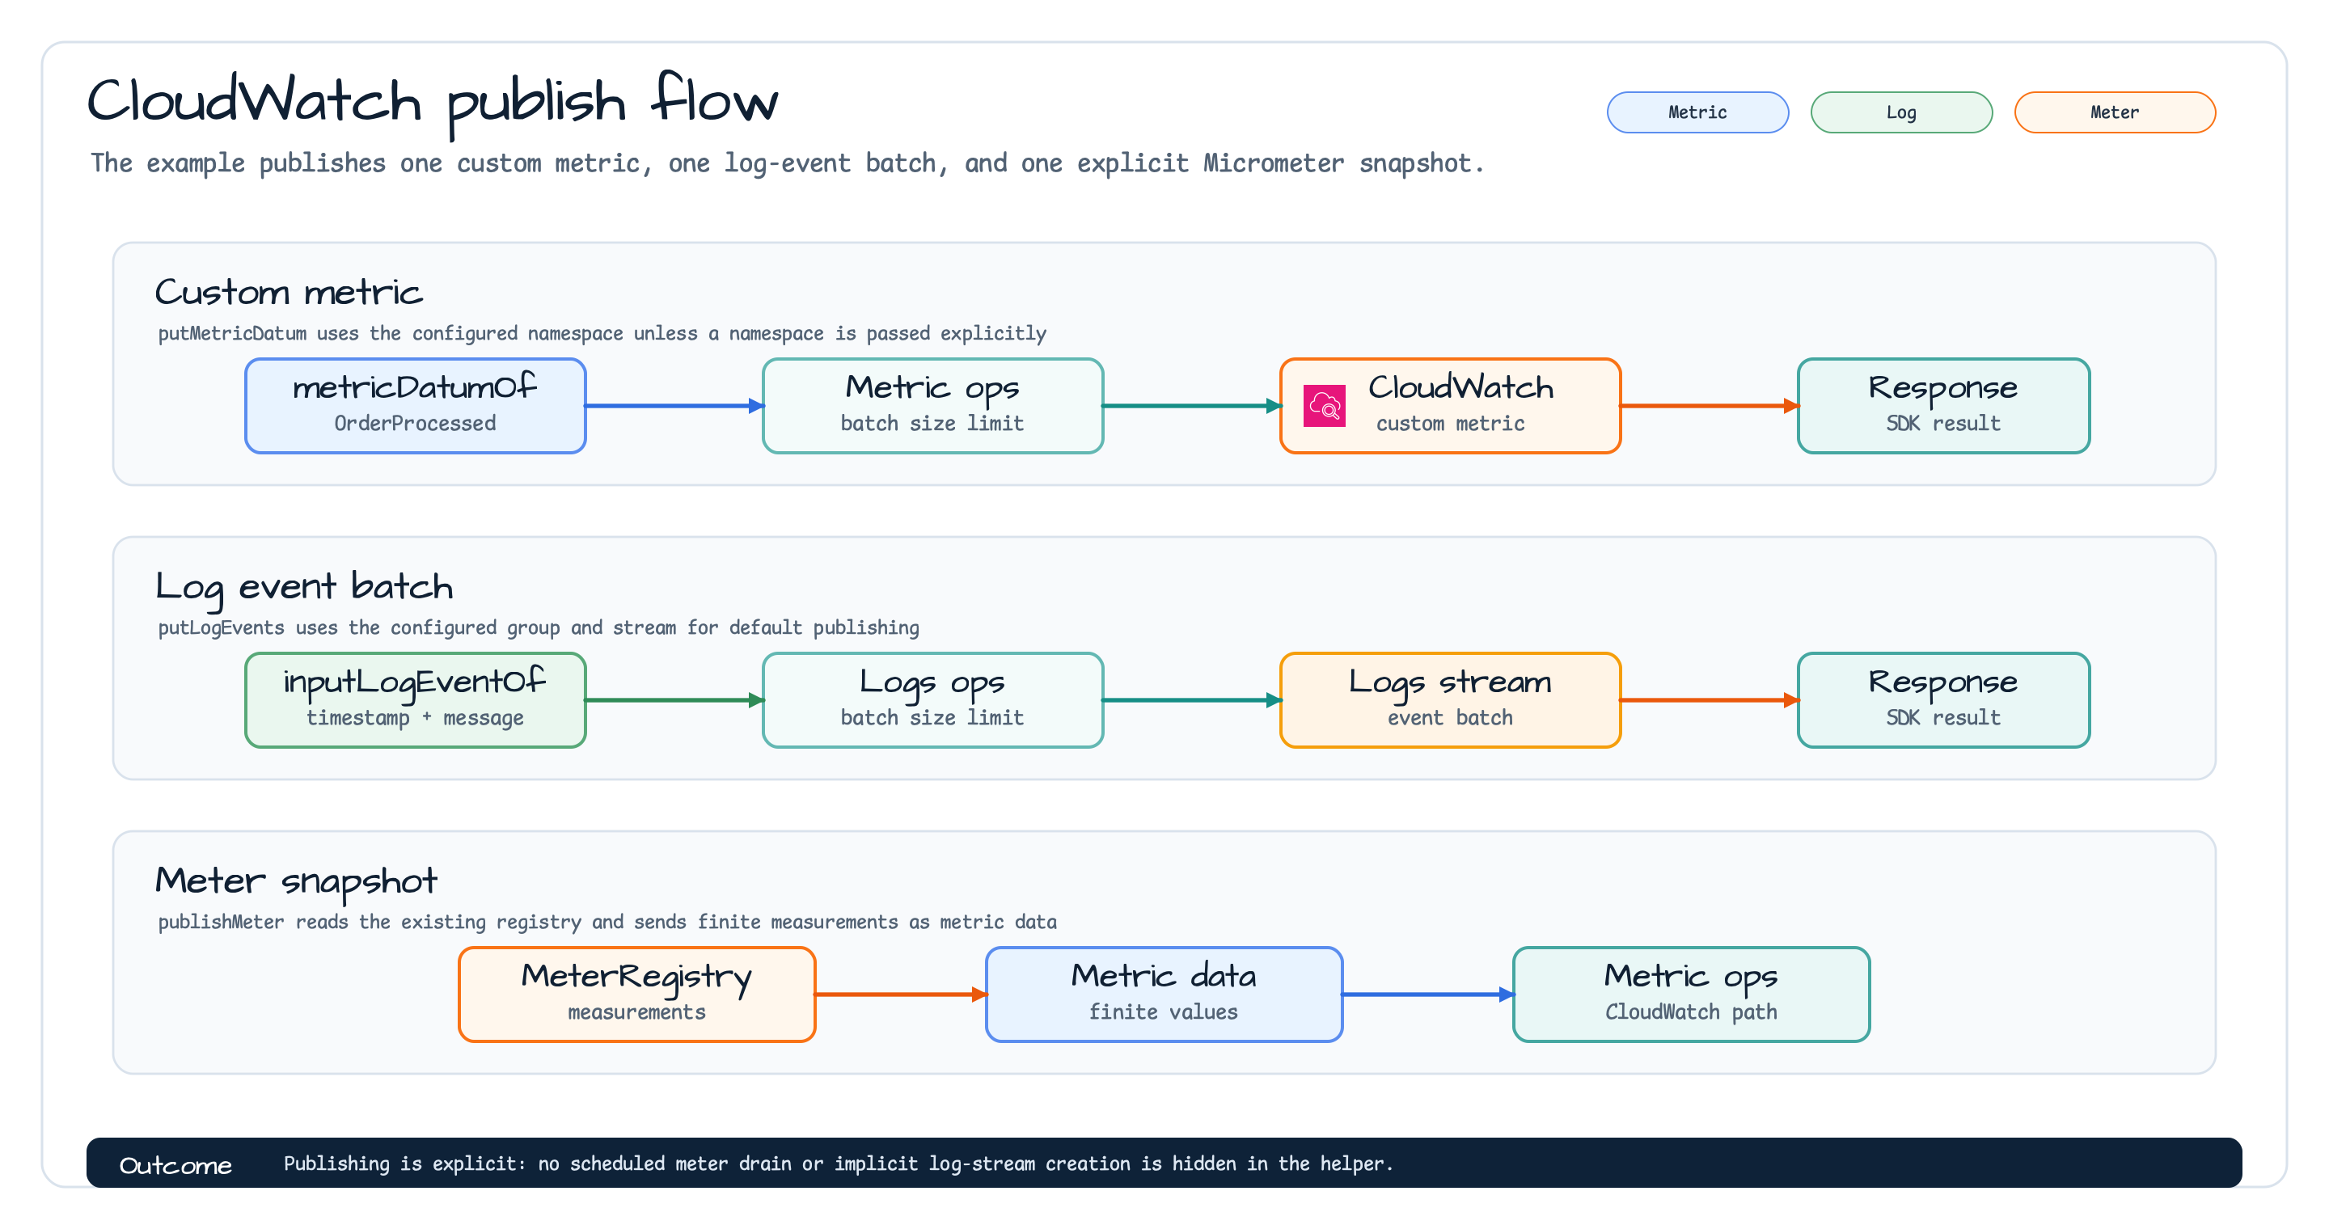Image resolution: width=2329 pixels, height=1229 pixels.
Task: Click orange arrow from Logs stream to Response
Action: (1709, 700)
